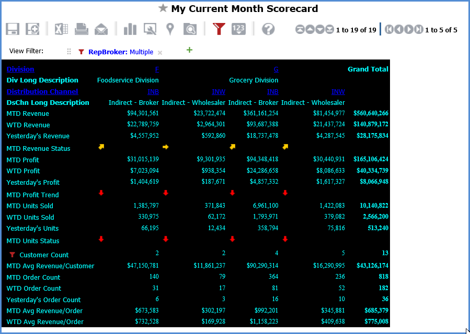Screen dimensions: 470x334
Task: Open the RepBroker: Multiple filter
Action: click(120, 52)
